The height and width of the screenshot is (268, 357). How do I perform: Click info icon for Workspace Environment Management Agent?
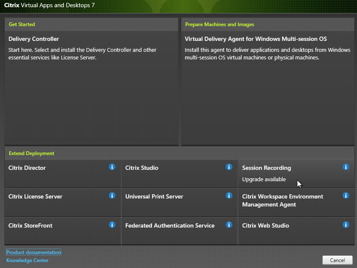point(346,196)
